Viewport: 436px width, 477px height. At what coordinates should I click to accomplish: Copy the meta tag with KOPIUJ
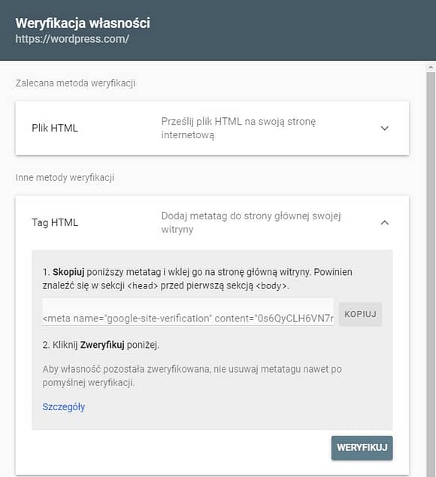(360, 314)
